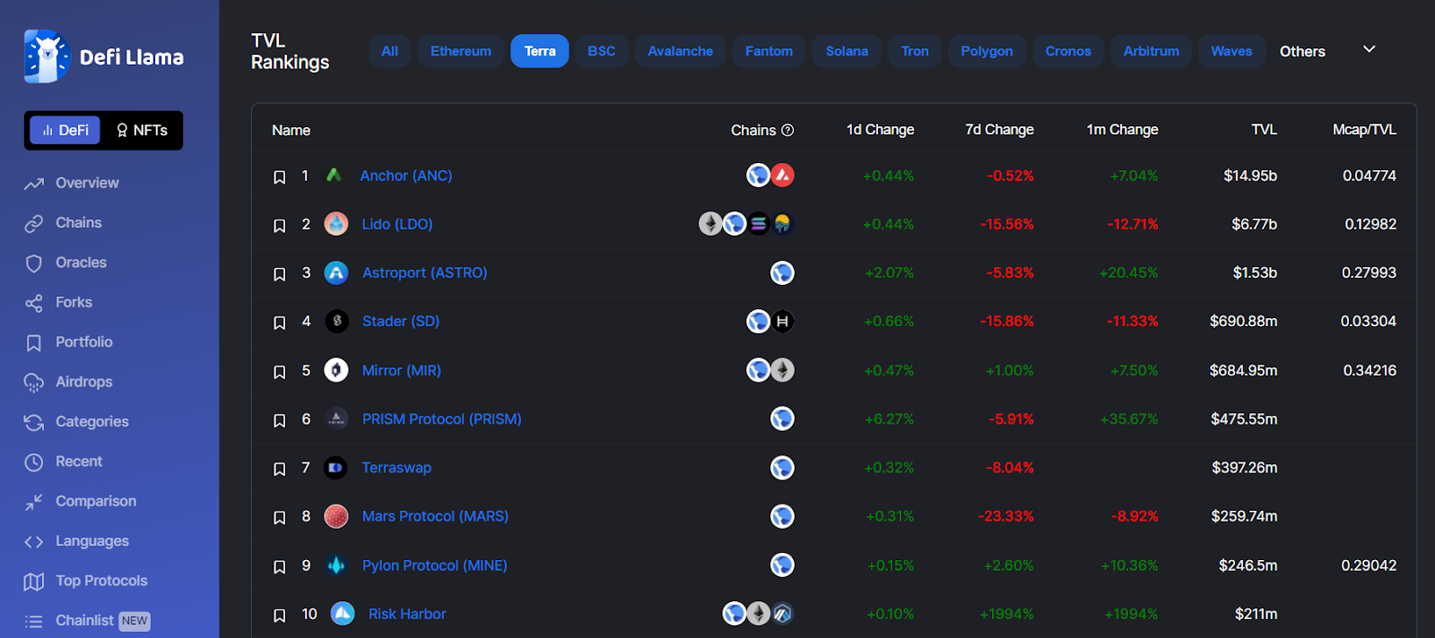Toggle bookmark for Risk Harbor

(280, 616)
